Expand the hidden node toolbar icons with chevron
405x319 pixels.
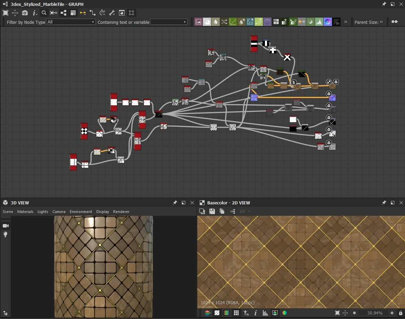click(x=345, y=22)
